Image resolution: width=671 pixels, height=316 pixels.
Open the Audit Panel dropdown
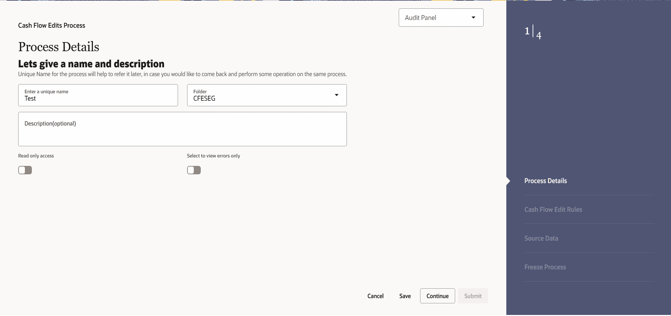pos(440,18)
